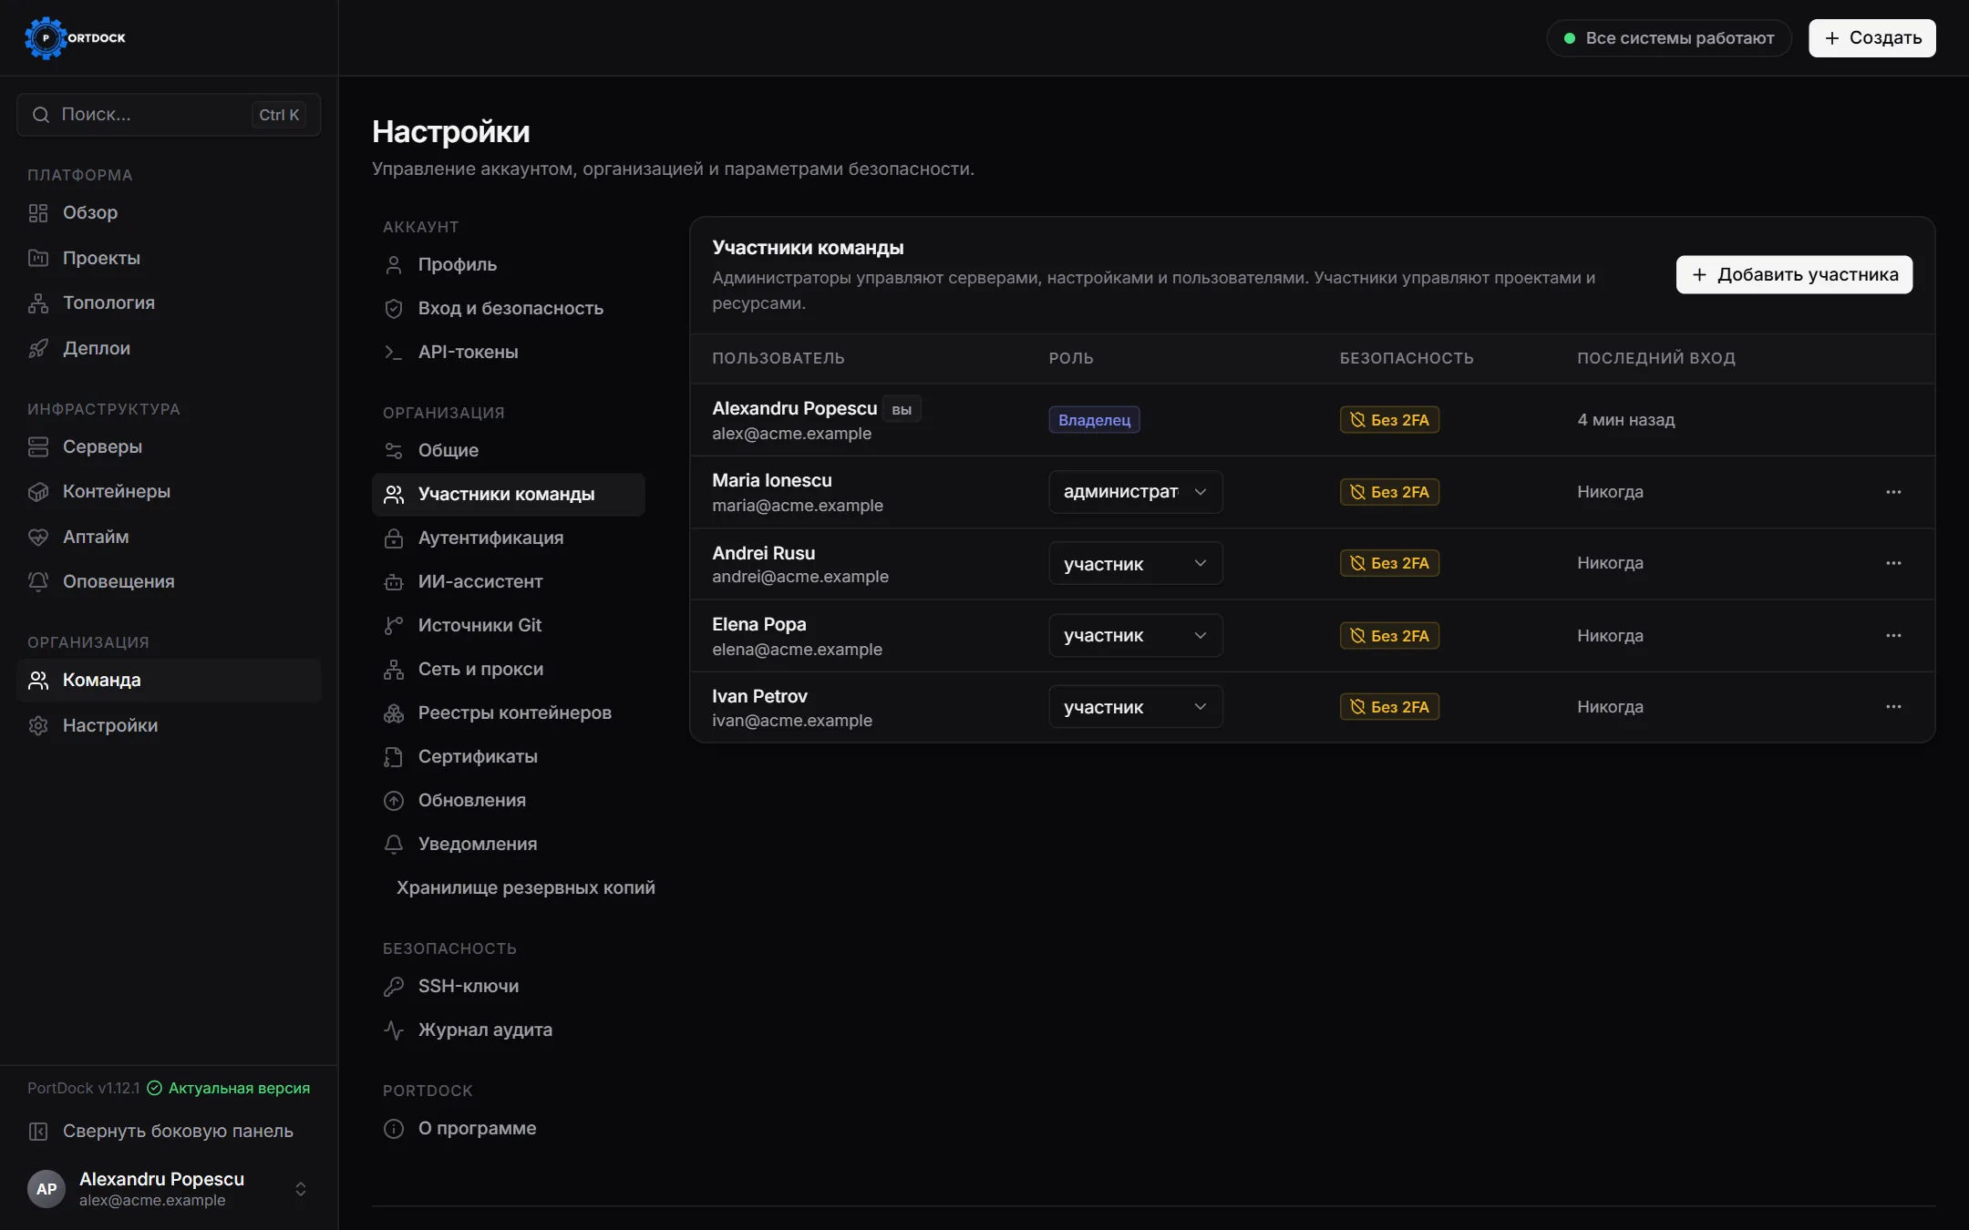Open role dropdown for Andrei Rusu

coord(1136,564)
